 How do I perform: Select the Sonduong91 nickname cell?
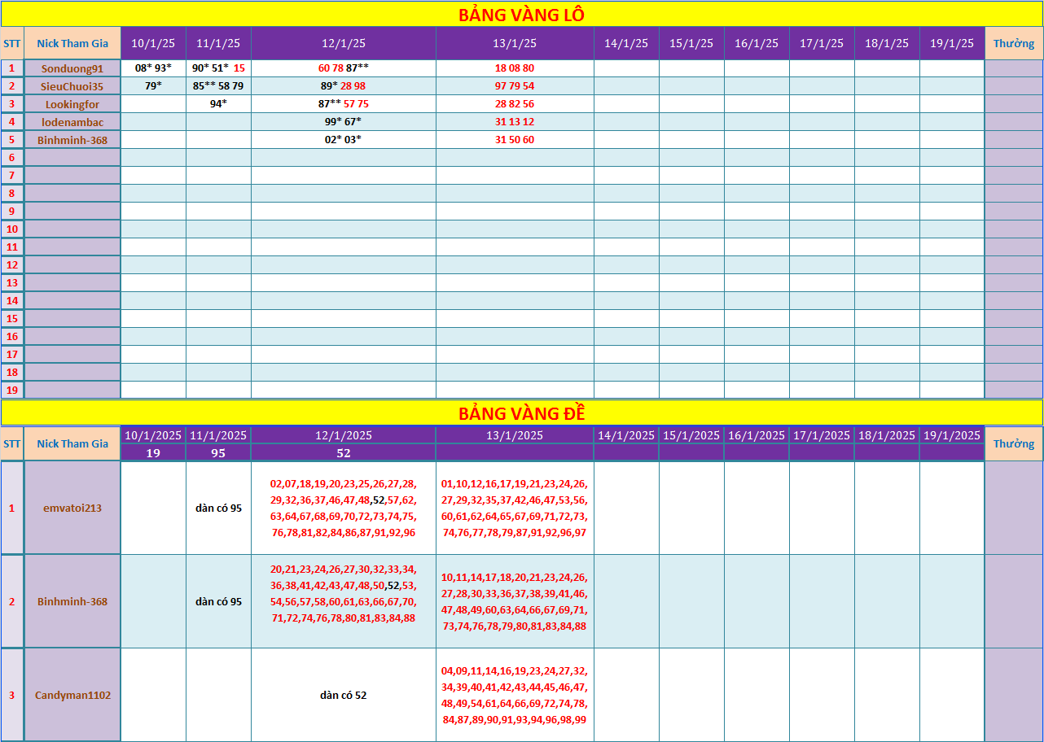coord(72,68)
